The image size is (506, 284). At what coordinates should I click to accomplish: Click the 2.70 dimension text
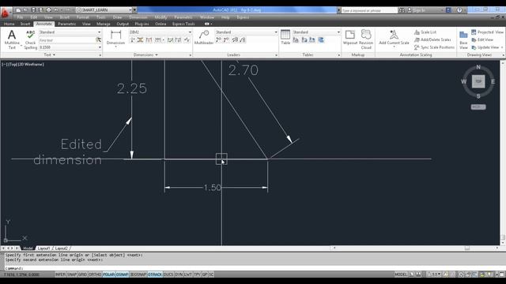coord(244,70)
